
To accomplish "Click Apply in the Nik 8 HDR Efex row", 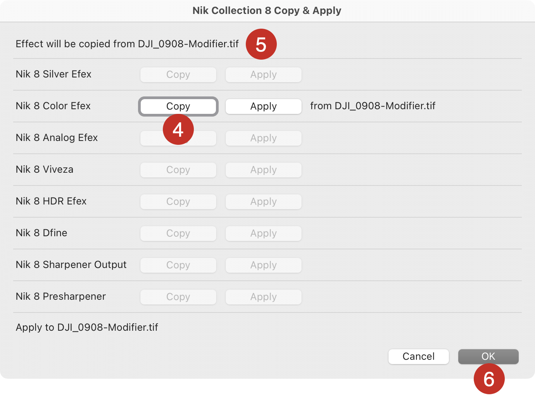I will 264,202.
